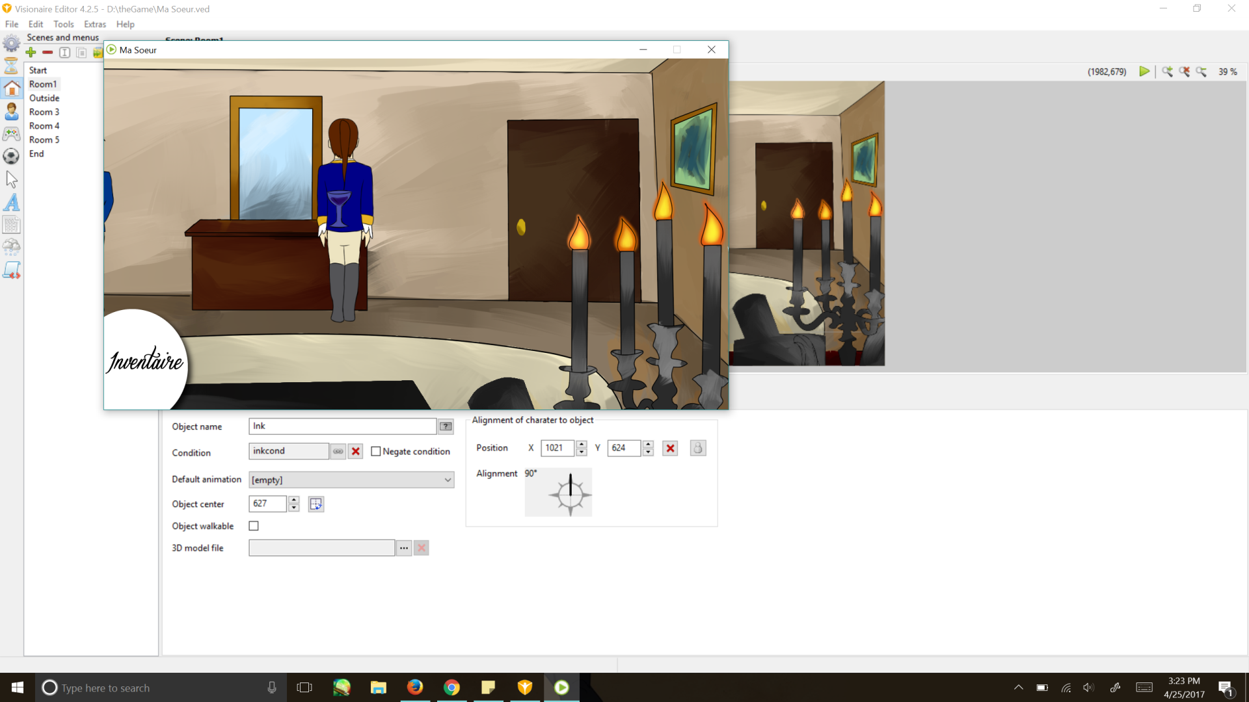
Task: Select the Room 5 scene
Action: click(44, 140)
